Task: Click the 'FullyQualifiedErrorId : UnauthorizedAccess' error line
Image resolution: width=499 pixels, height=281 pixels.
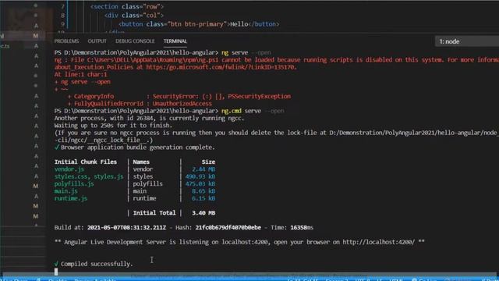Action: 140,104
